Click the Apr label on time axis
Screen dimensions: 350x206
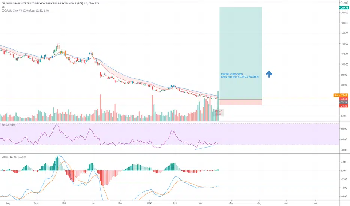pyautogui.click(x=231, y=203)
